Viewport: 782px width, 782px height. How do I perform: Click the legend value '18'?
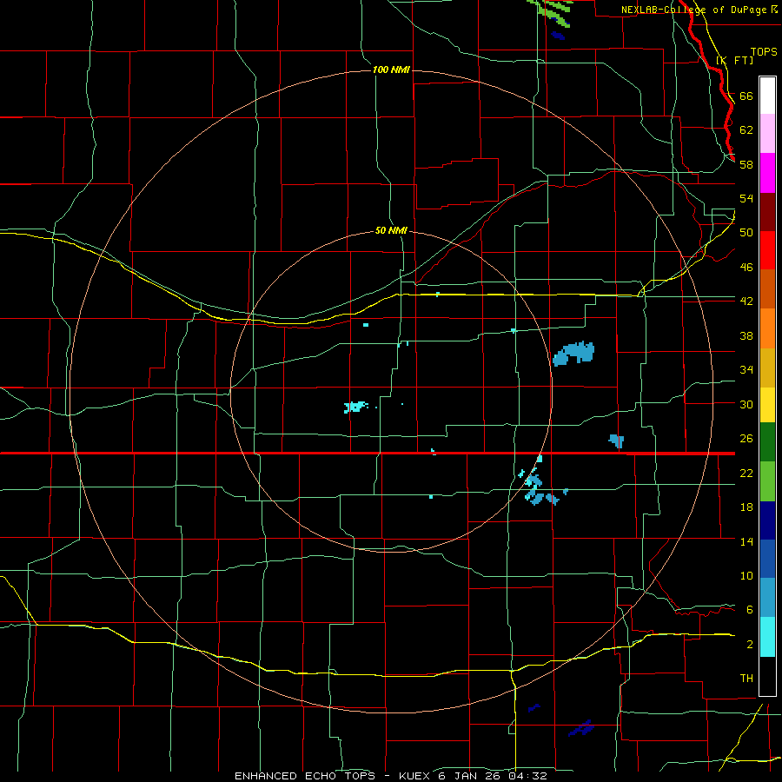(746, 507)
